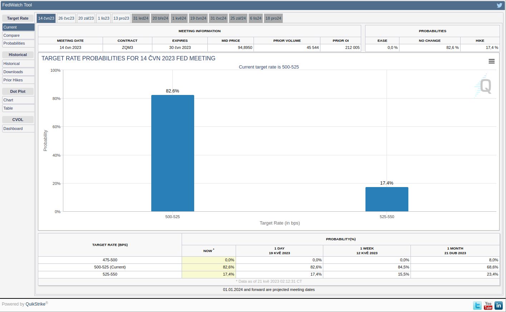Click the 8,0% one-month probability cell
Viewport: 506px width, 312px height.
tap(455, 260)
